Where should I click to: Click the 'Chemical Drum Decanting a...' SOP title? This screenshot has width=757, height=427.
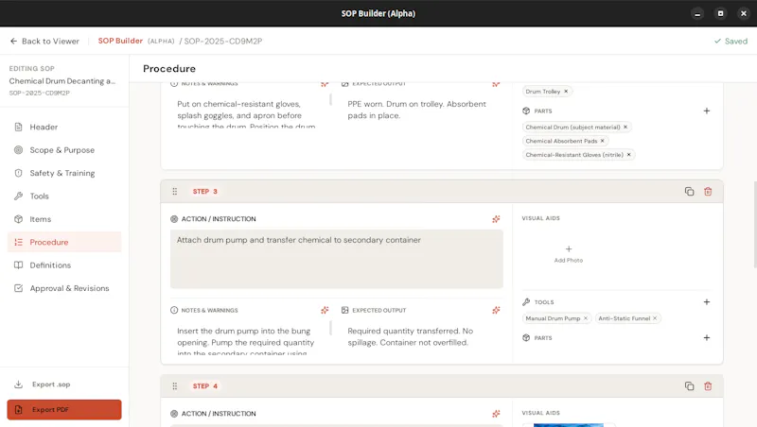[62, 81]
